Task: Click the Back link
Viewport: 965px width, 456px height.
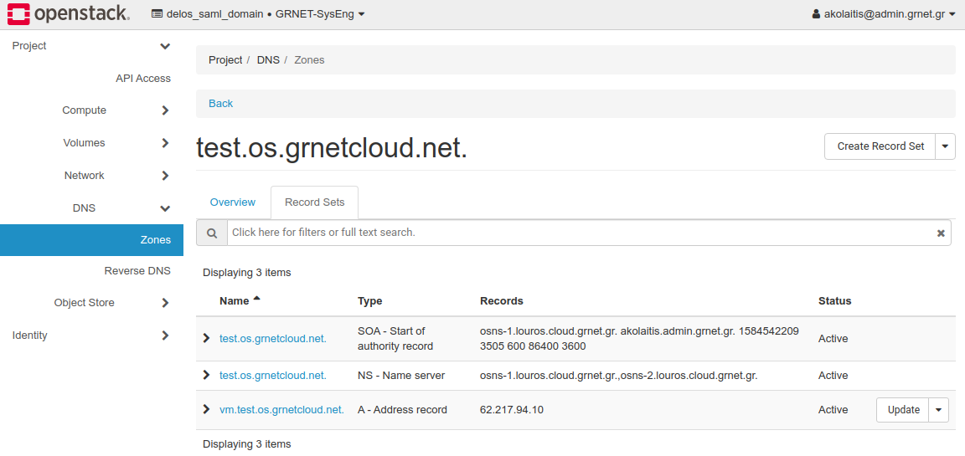Action: coord(221,104)
